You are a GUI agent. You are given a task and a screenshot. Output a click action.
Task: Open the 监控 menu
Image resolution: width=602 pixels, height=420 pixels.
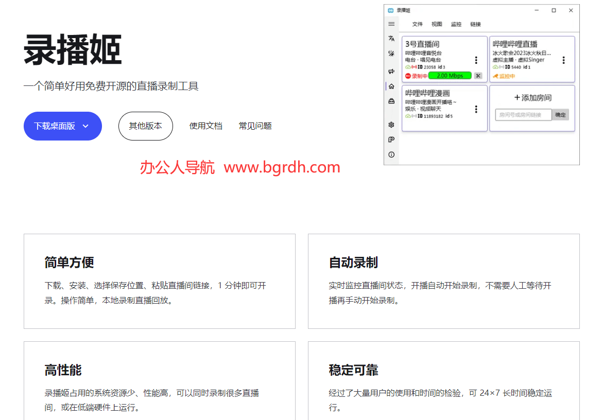456,24
